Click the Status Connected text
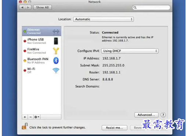 [x=110, y=32]
